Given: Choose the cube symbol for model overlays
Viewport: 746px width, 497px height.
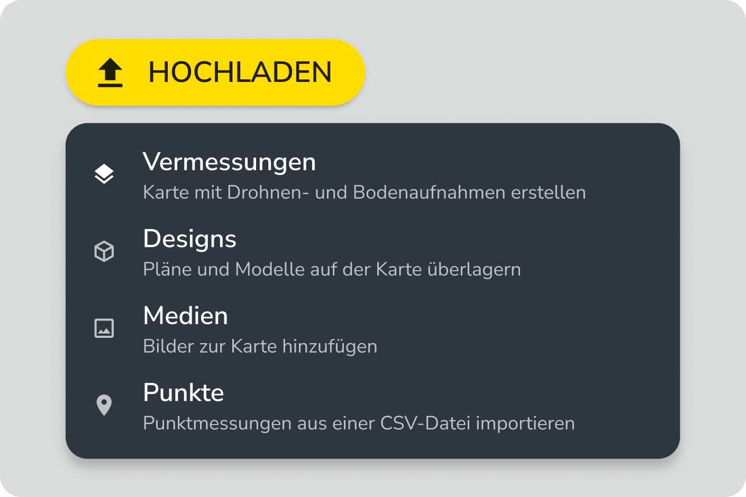Looking at the screenshot, I should [x=104, y=251].
